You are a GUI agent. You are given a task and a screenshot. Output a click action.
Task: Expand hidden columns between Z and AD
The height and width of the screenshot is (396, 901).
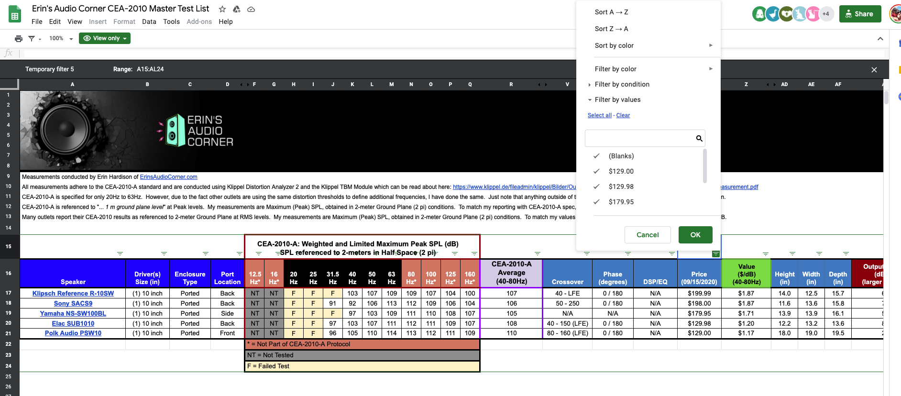[x=771, y=85]
